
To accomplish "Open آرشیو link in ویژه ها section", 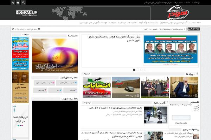I will tap(87, 74).
